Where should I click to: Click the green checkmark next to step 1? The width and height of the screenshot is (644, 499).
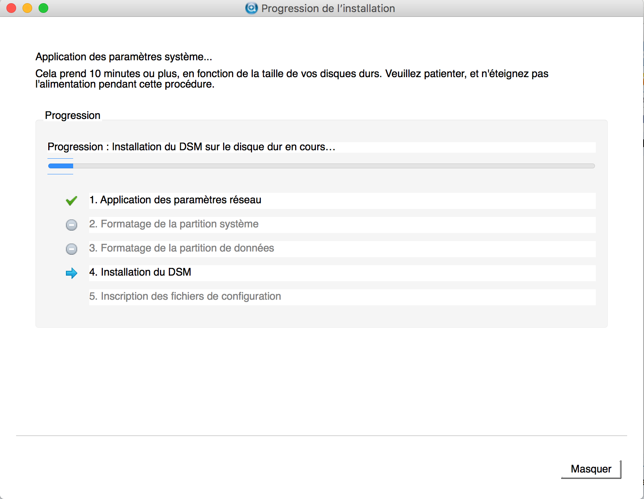(72, 201)
